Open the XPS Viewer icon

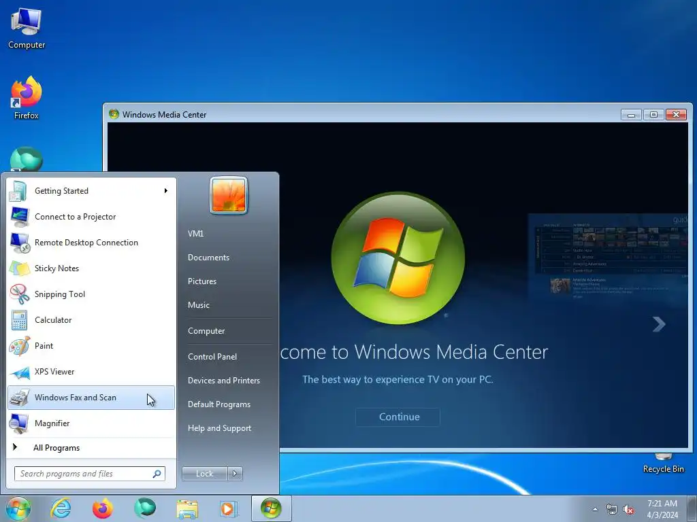tap(20, 372)
